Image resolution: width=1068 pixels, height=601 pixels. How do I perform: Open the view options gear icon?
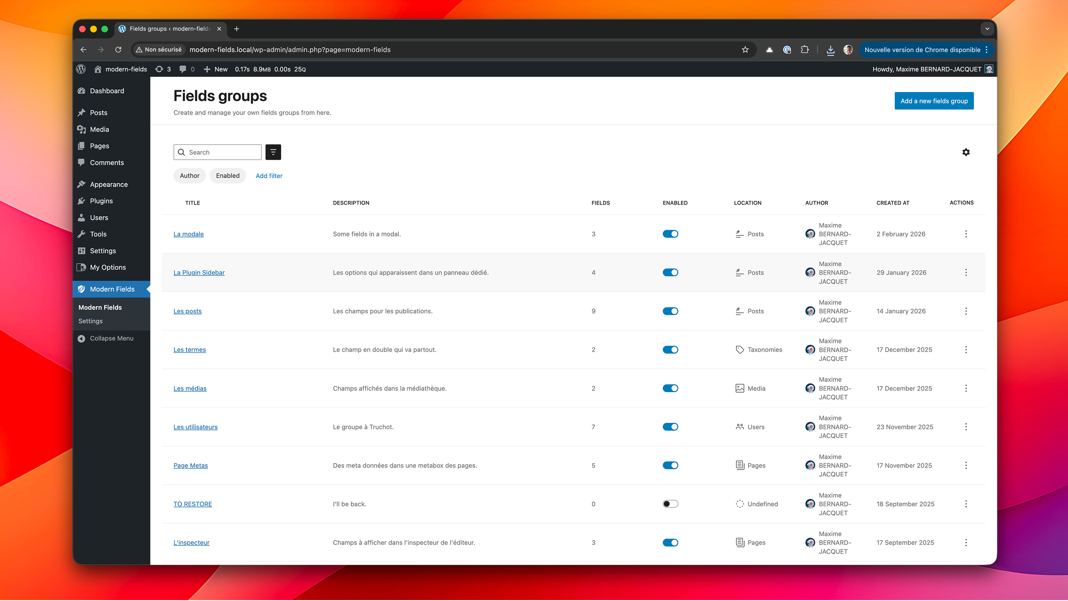click(x=966, y=152)
